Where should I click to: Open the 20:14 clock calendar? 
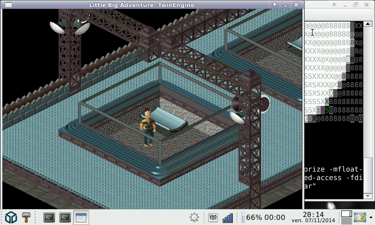point(314,217)
